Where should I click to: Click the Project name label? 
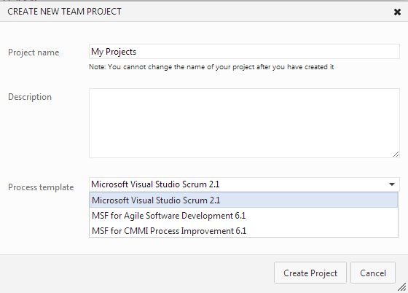[34, 52]
